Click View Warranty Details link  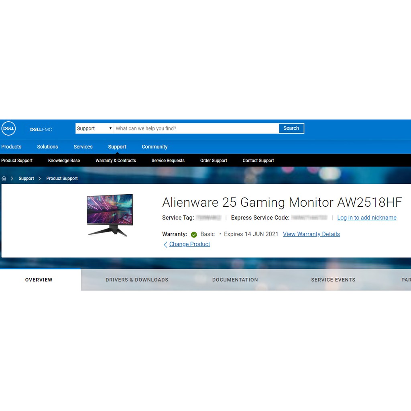[x=311, y=234]
